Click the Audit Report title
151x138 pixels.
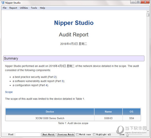[74, 34]
